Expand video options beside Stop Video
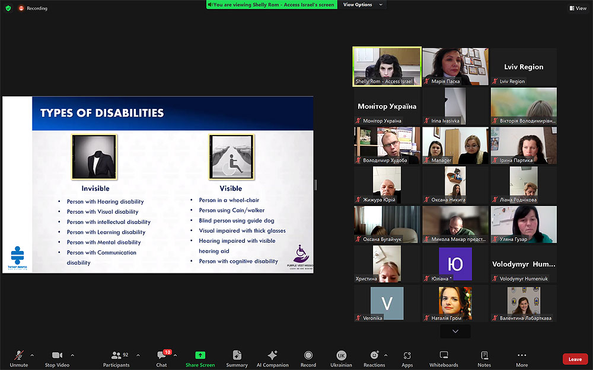Image resolution: width=593 pixels, height=370 pixels. (x=72, y=355)
